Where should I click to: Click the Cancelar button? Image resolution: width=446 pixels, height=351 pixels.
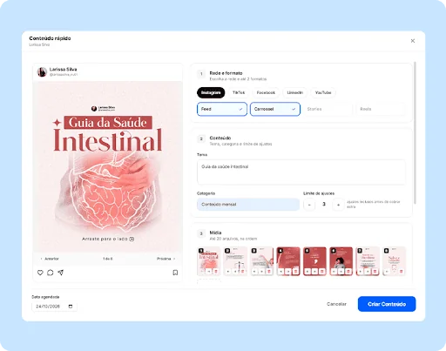tap(336, 304)
